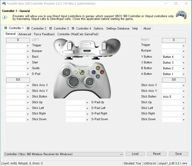Image resolution: width=192 pixels, height=166 pixels.
Task: Click the right Stick Button Axis 5 field
Action: (174, 97)
